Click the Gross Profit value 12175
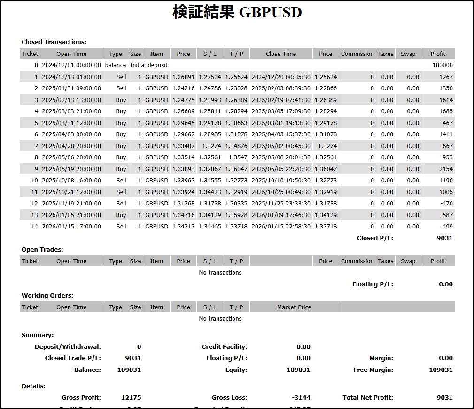 pos(131,397)
